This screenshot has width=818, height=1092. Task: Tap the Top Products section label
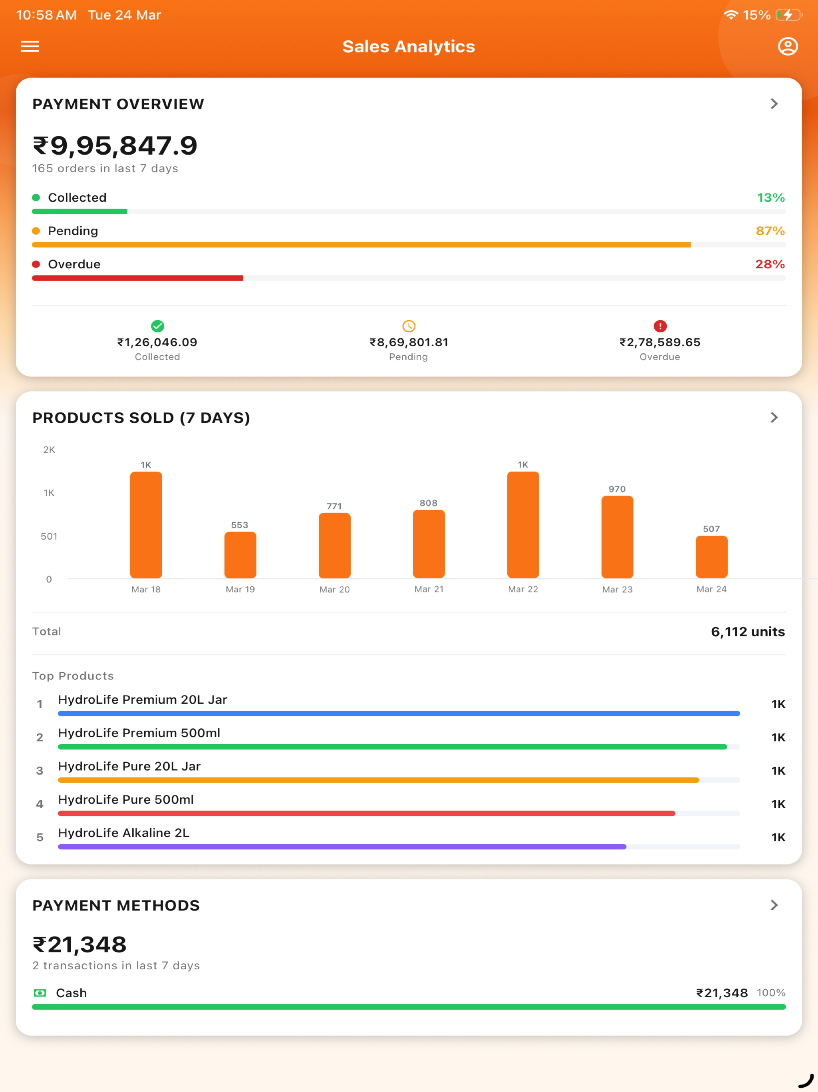point(73,676)
